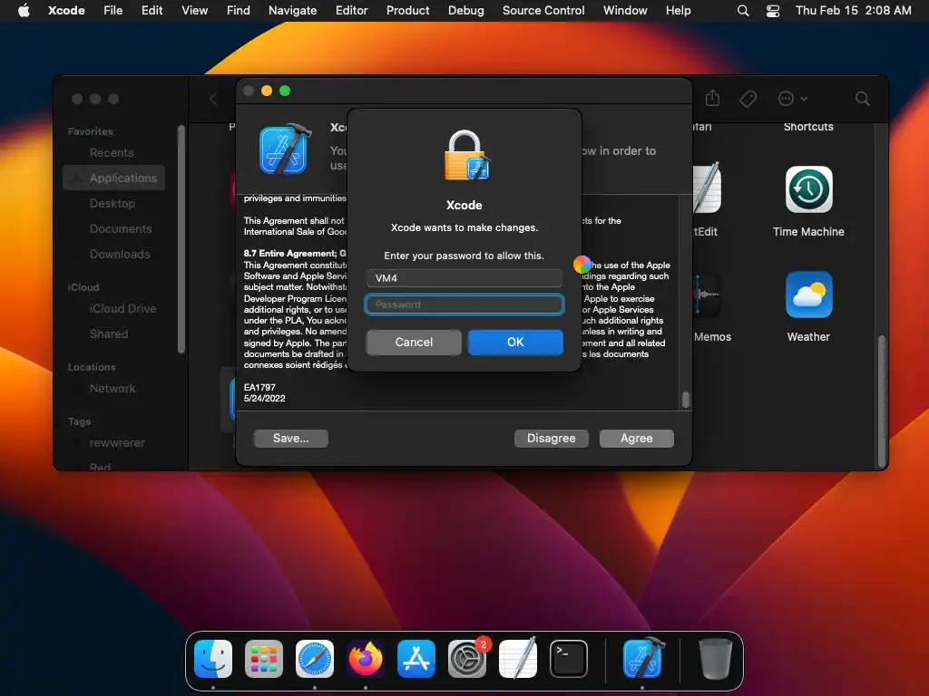This screenshot has width=929, height=696.
Task: Open Finder action ellipsis dropdown
Action: (792, 99)
